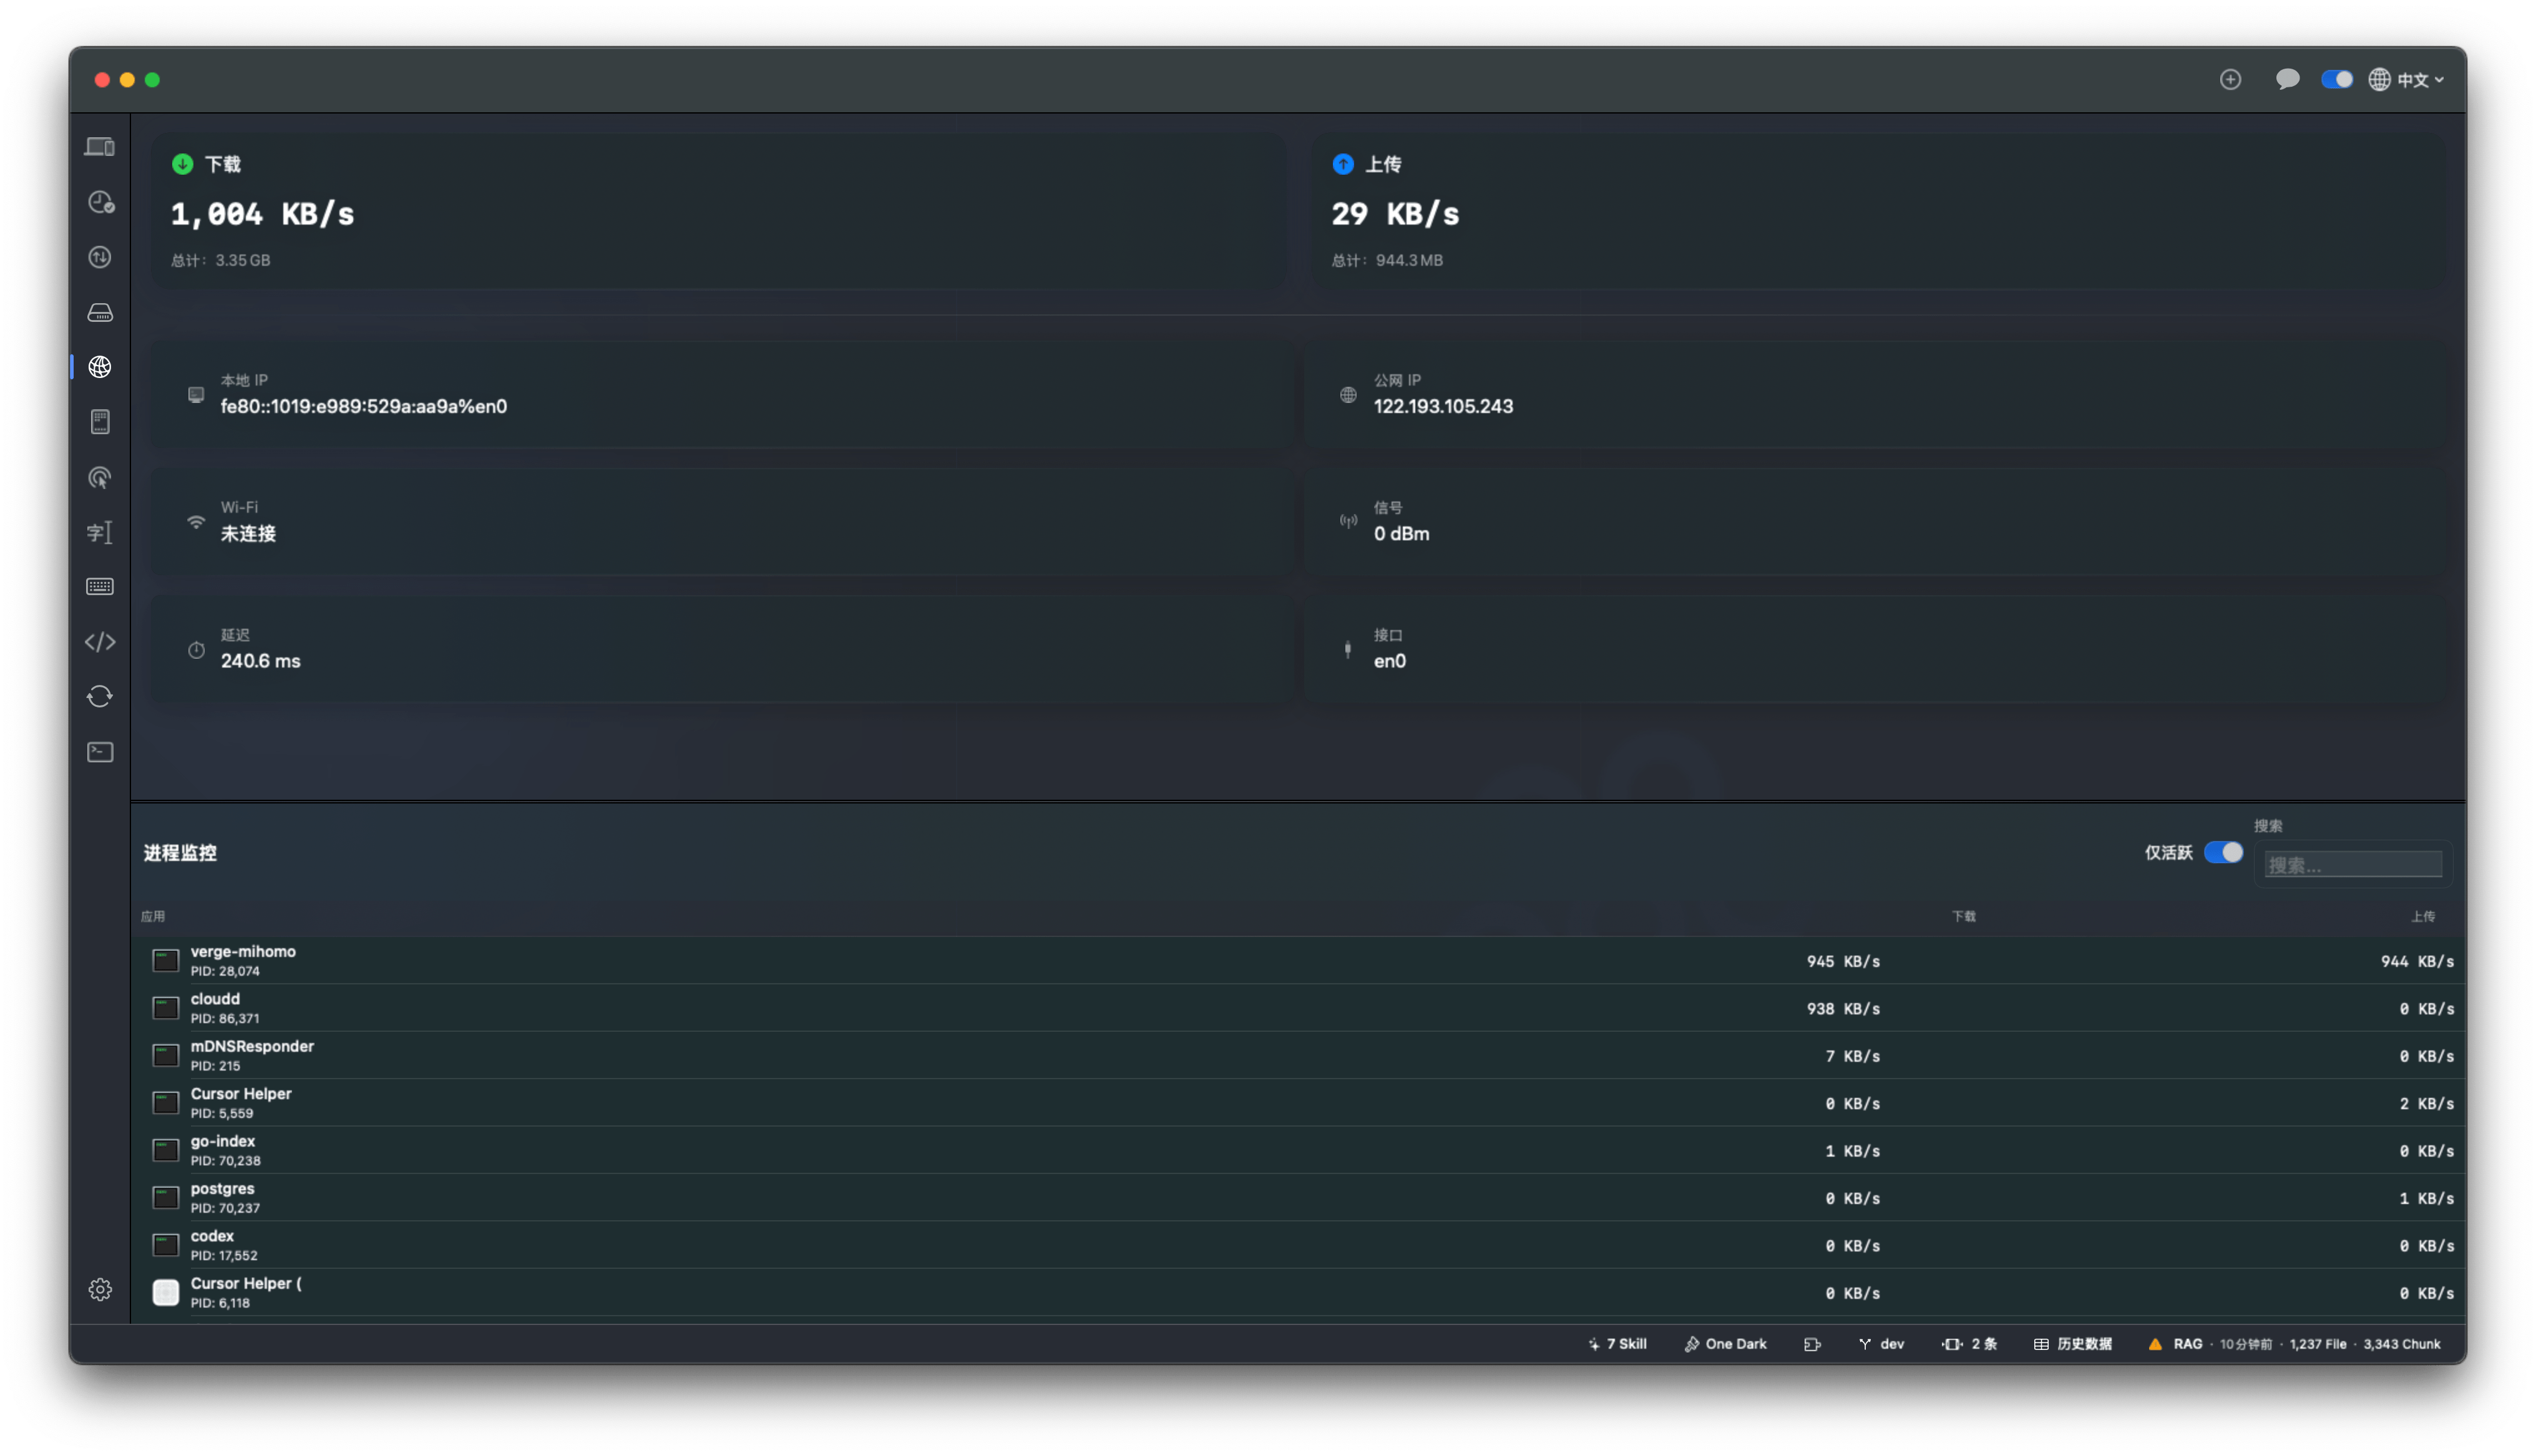This screenshot has width=2536, height=1456.
Task: Open the code brackets sidebar icon
Action: click(x=100, y=642)
